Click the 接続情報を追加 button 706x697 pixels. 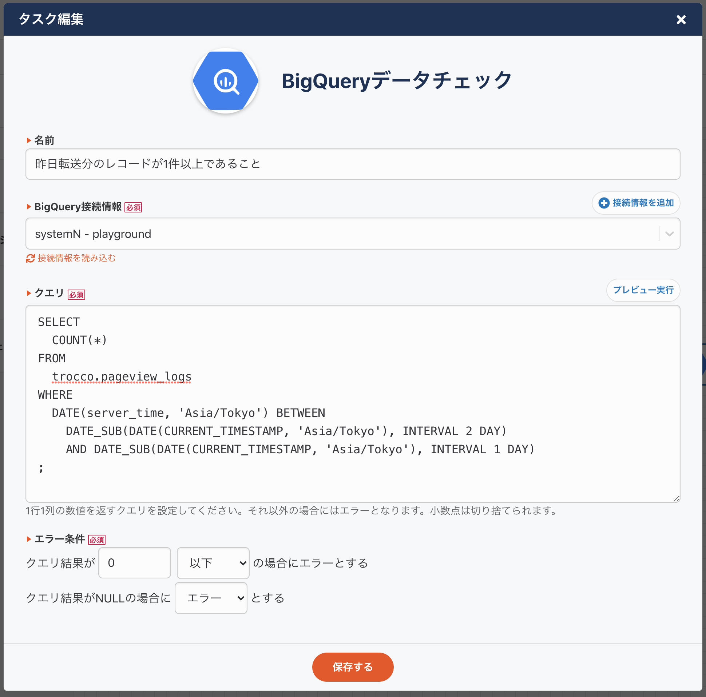pos(635,203)
